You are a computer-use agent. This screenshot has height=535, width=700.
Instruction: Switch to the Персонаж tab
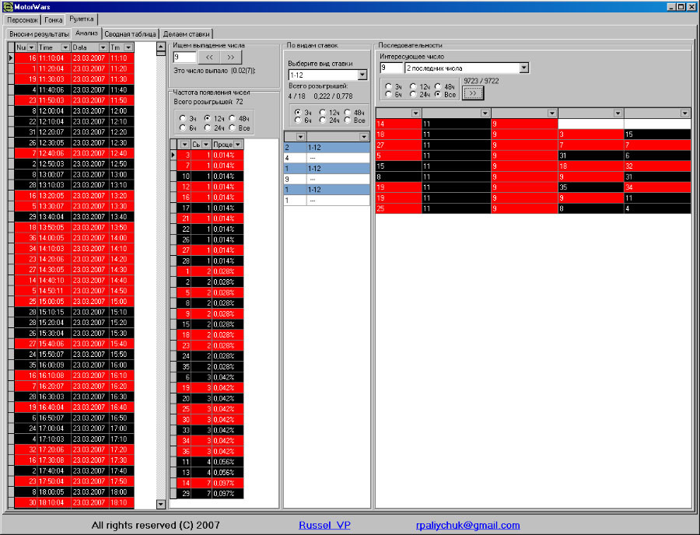pos(23,20)
